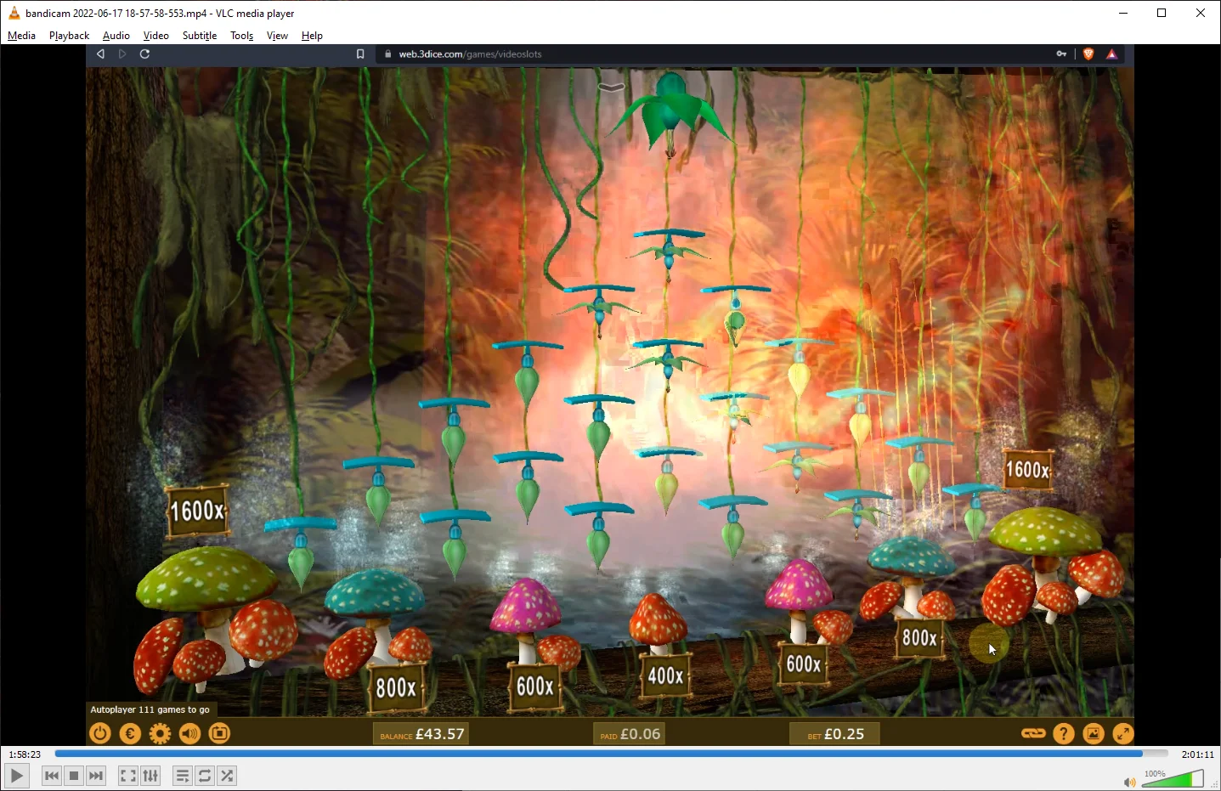
Task: Click the chain link icon
Action: click(1033, 733)
